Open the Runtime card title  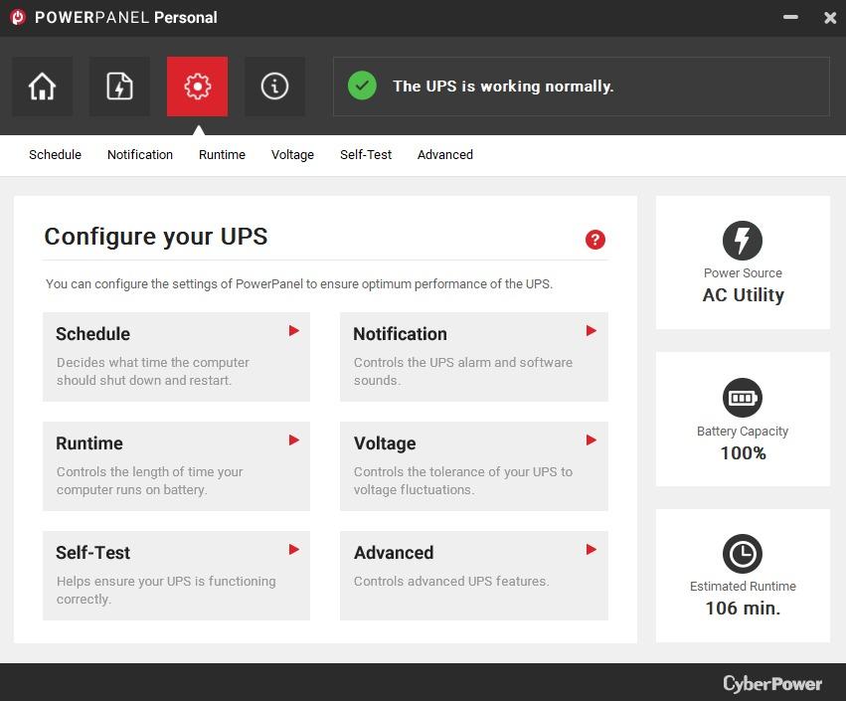89,443
